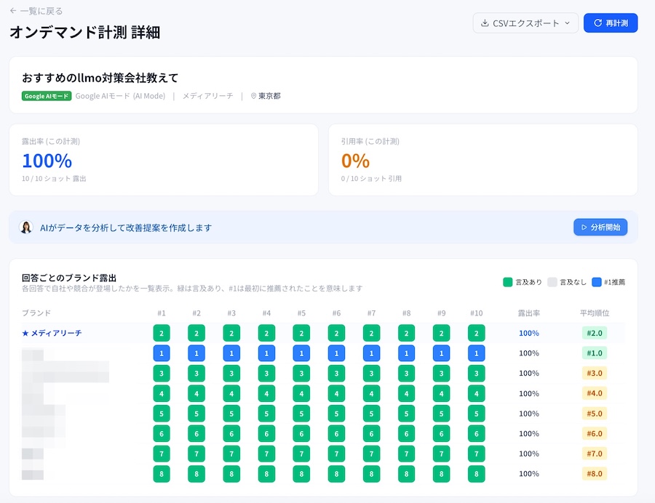Click the star icon beside メディアリーチ
The width and height of the screenshot is (655, 503).
point(25,333)
